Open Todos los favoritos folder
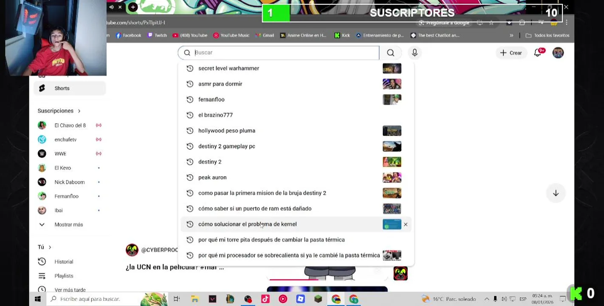The width and height of the screenshot is (604, 306). (548, 35)
